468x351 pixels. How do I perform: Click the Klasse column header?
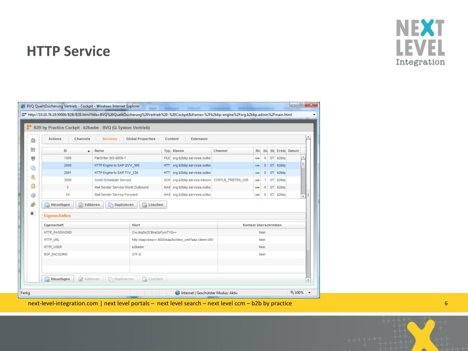(x=191, y=151)
